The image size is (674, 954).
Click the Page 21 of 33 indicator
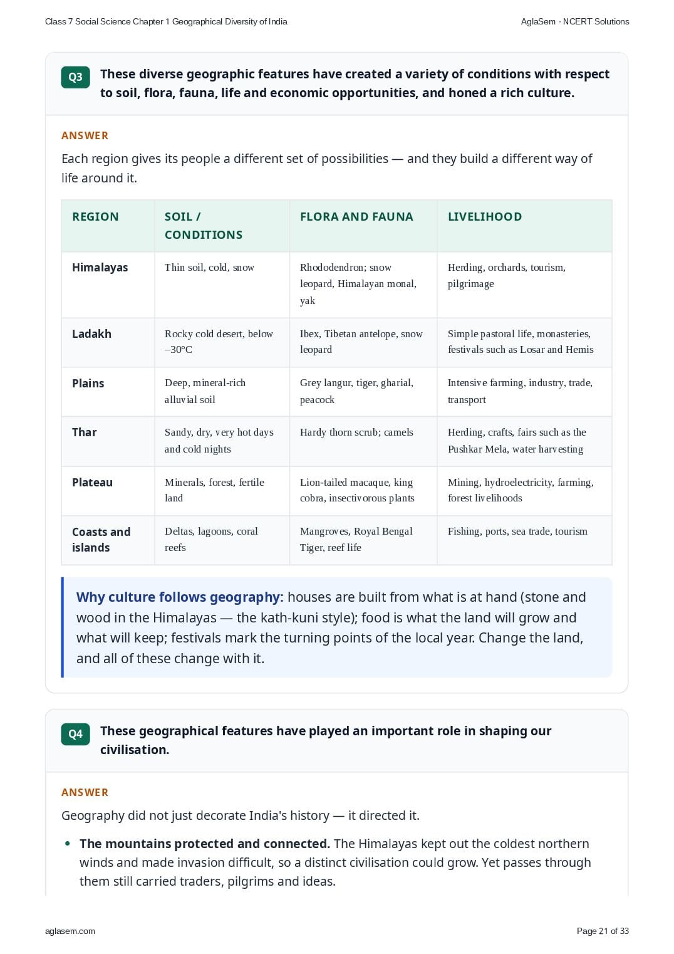point(603,931)
